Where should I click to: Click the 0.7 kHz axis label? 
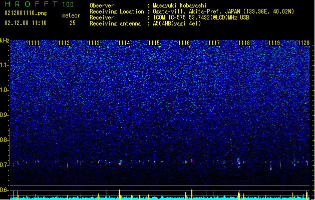tap(5, 165)
